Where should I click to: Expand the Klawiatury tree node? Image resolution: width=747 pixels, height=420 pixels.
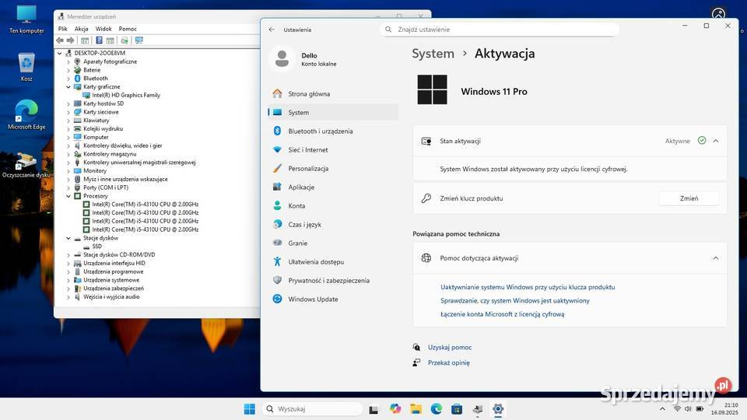(x=68, y=121)
